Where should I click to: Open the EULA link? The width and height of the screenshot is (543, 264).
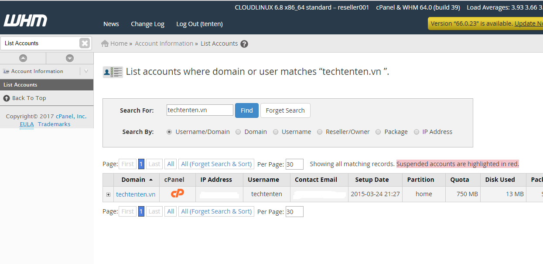(x=27, y=124)
